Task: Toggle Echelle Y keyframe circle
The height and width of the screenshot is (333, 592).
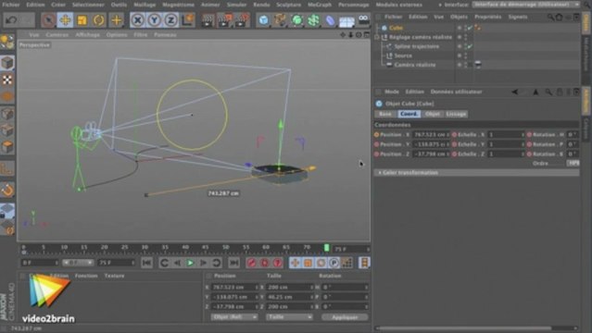Action: click(454, 144)
